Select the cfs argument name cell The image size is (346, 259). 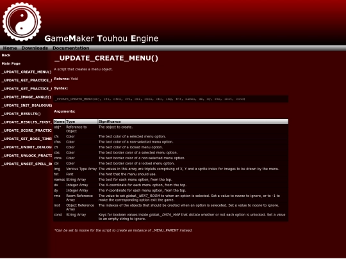[60, 137]
